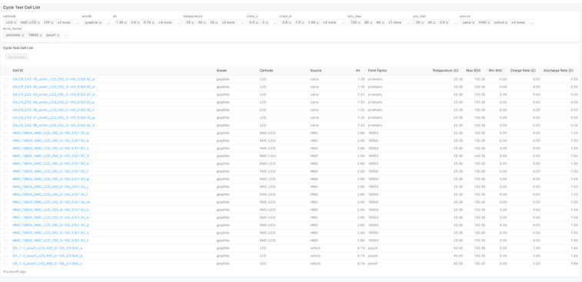Expand the soc_min filter dropdown arrow
Image resolution: width=582 pixels, height=282 pixels.
(455, 22)
